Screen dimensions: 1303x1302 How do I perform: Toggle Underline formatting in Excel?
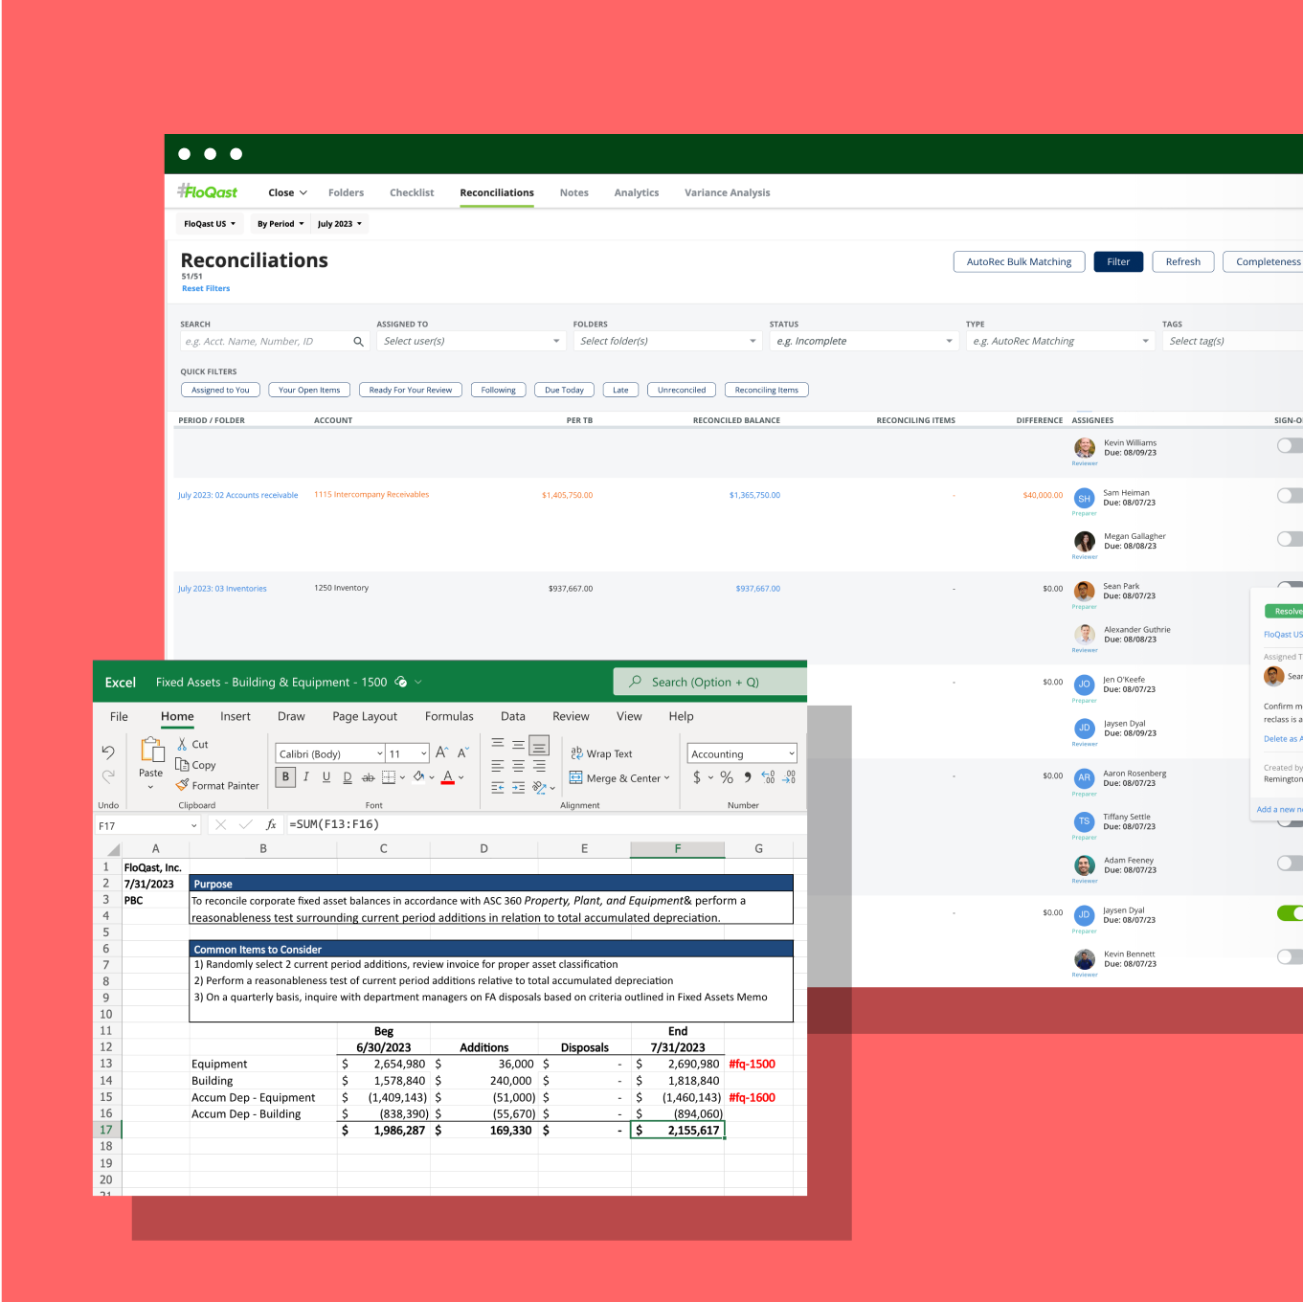(326, 777)
